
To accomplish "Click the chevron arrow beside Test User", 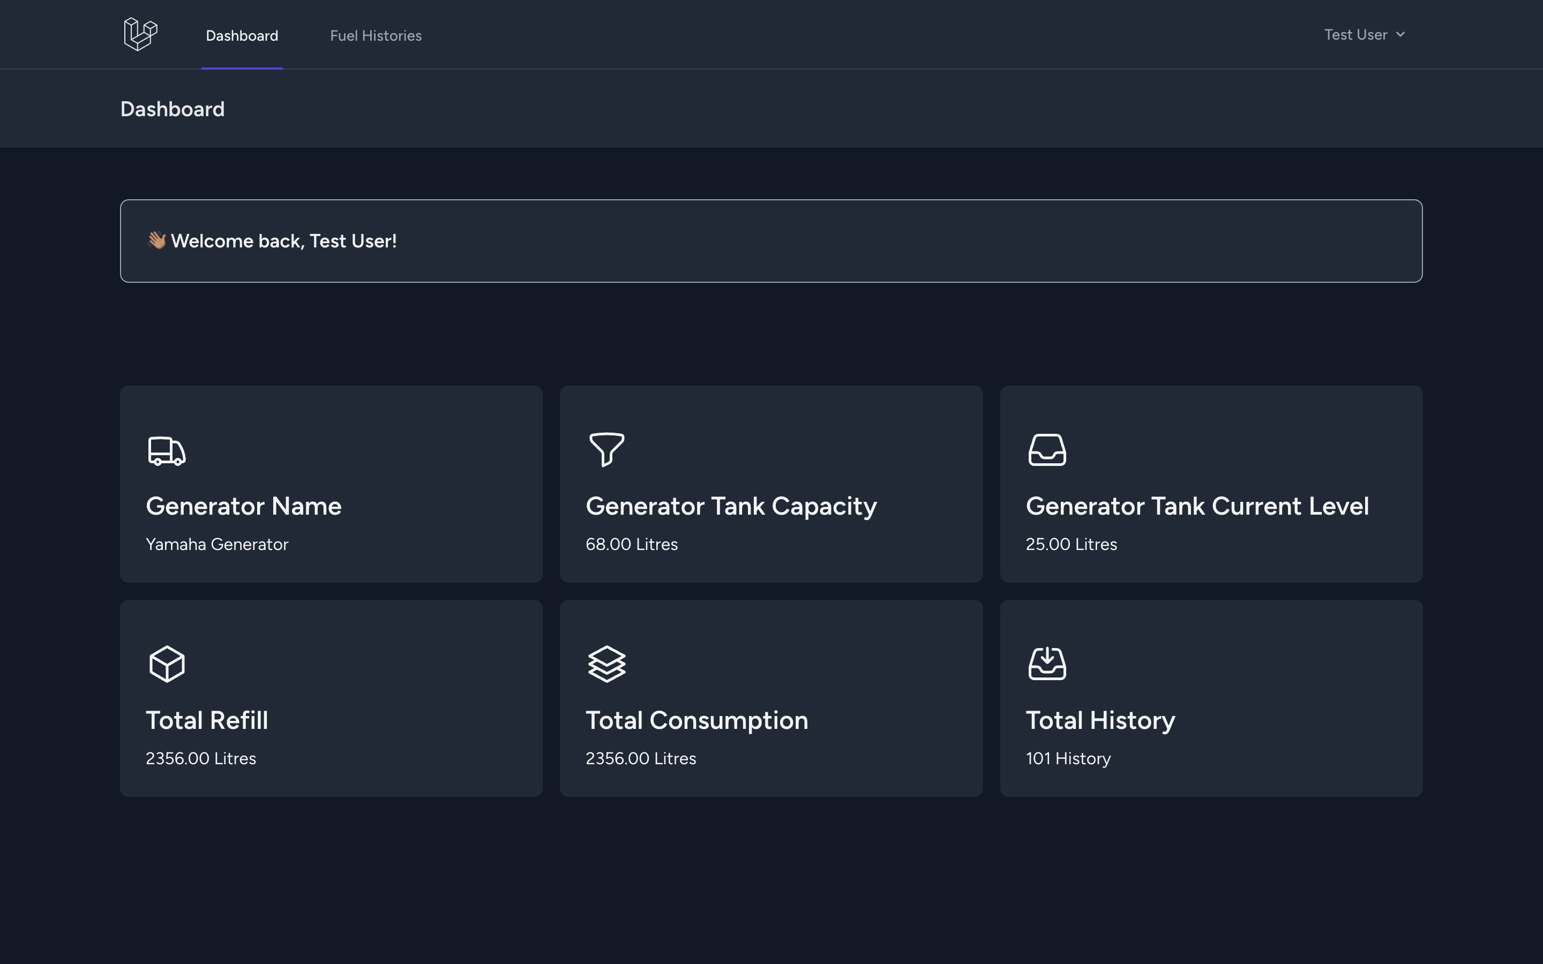I will 1400,35.
